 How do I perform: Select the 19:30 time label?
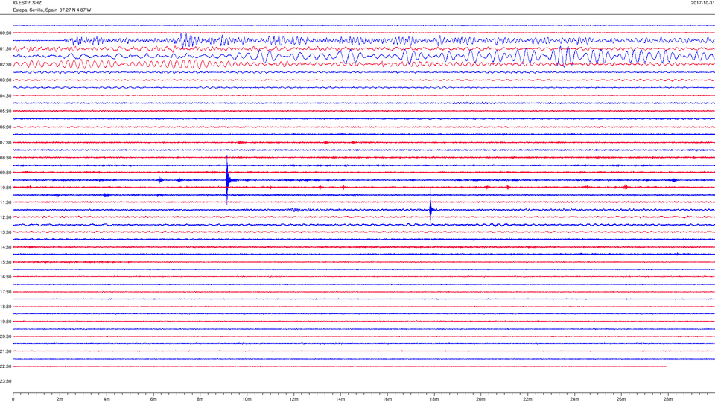[x=6, y=322]
